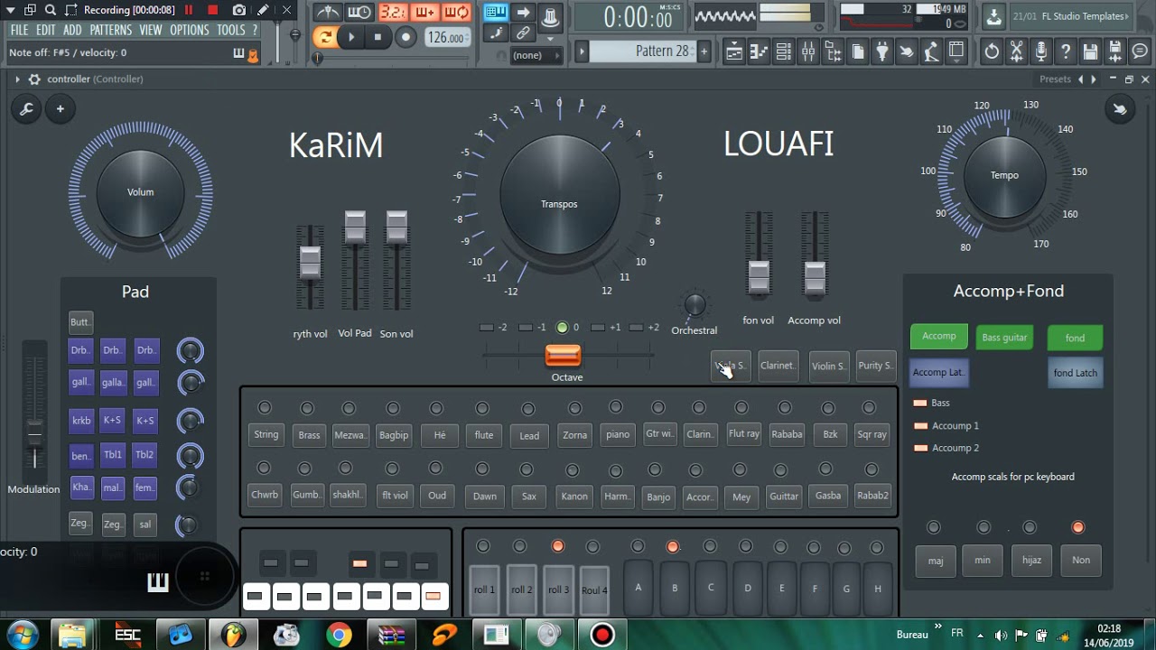Open the audio editor scissors icon
The image size is (1156, 650).
click(x=1017, y=51)
